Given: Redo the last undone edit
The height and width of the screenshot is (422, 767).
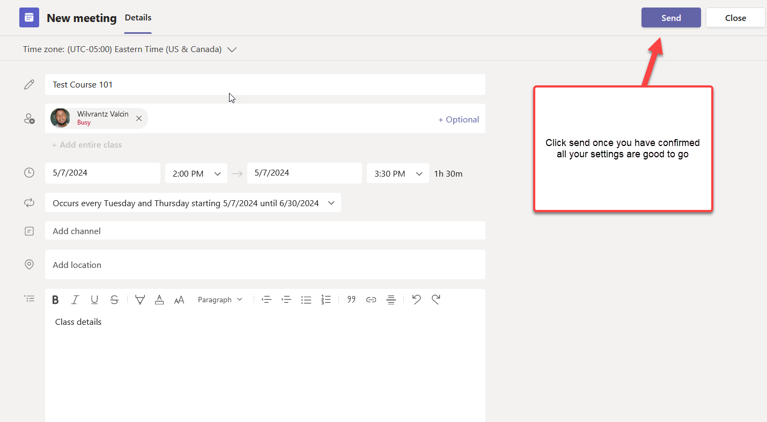Looking at the screenshot, I should pos(436,300).
